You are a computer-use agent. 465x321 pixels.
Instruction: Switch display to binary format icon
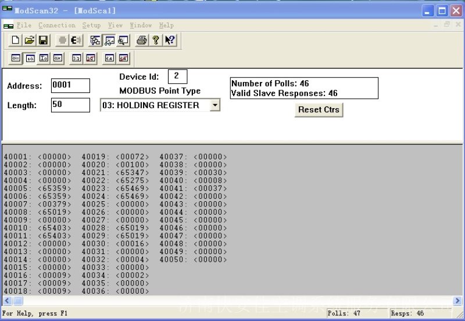[x=16, y=58]
